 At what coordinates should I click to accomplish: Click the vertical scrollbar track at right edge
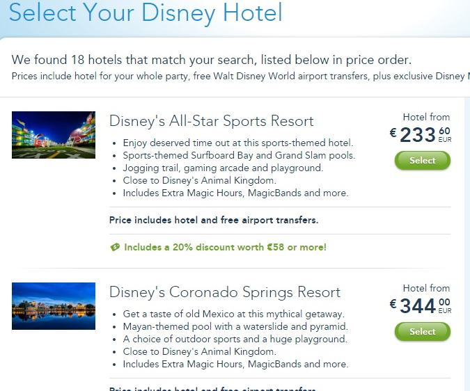click(x=467, y=244)
